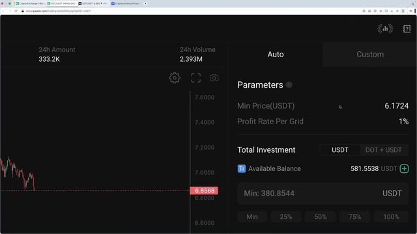The image size is (417, 234).
Task: Click the browser address bar URL
Action: (x=58, y=11)
